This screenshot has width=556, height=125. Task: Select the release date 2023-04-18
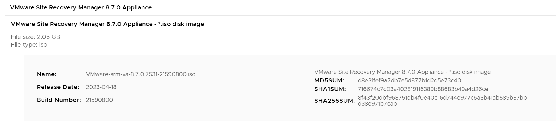point(101,87)
